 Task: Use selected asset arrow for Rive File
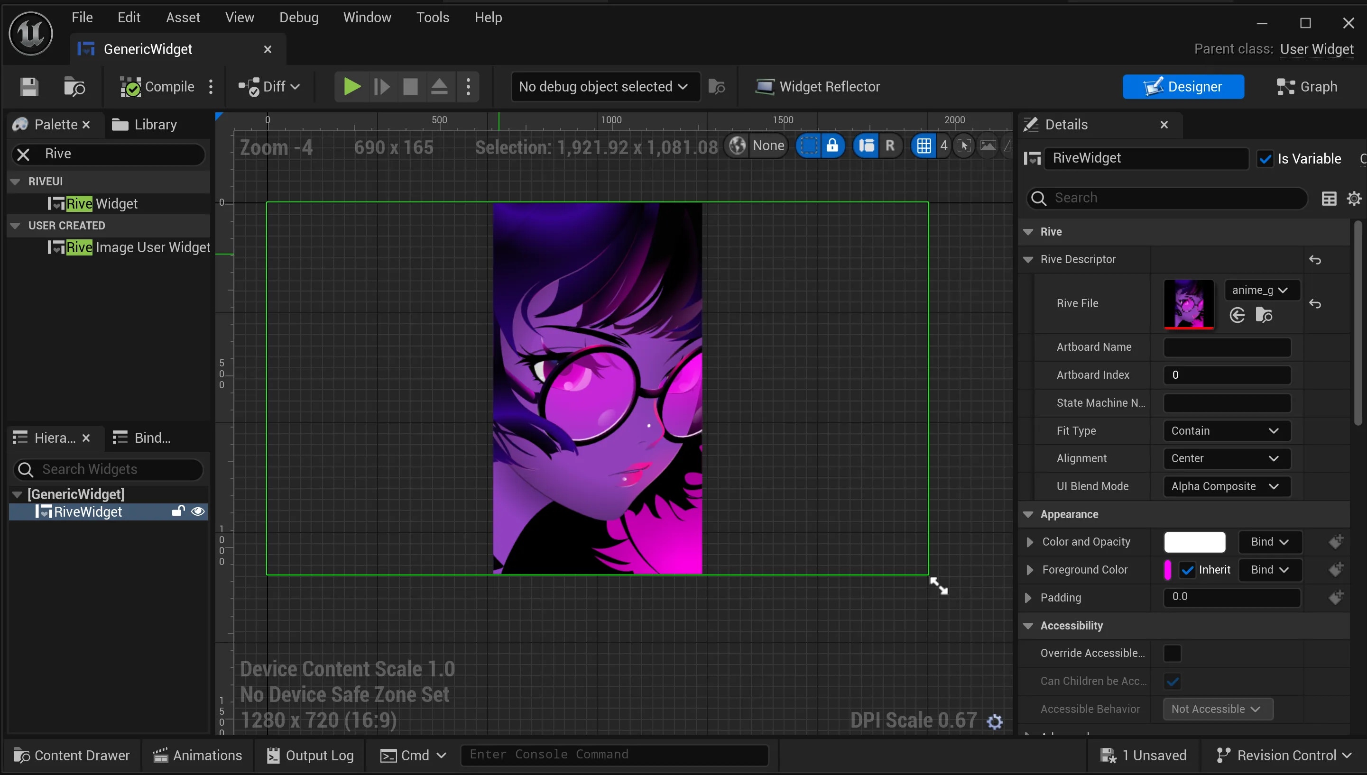point(1237,316)
